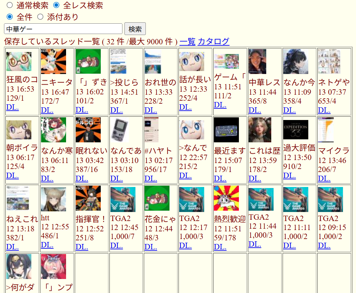356x293 pixels.
Task: Select the 全レス検索 radio button
Action: [x=56, y=5]
